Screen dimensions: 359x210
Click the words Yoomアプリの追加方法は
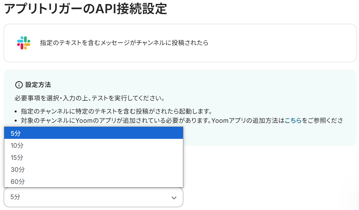click(248, 120)
